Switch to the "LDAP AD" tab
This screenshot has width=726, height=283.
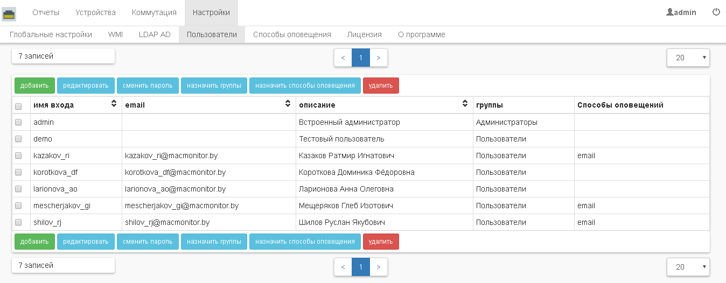155,34
